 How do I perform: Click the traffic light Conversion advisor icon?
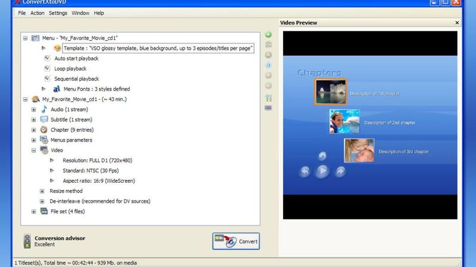(x=27, y=241)
